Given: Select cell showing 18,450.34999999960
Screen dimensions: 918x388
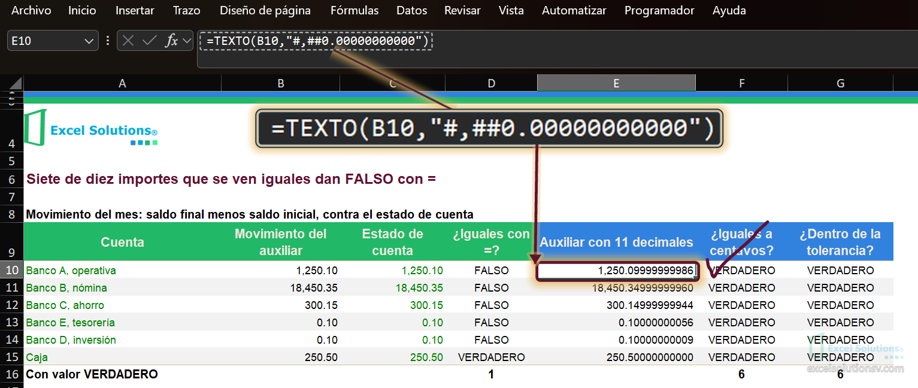Looking at the screenshot, I should coord(616,287).
